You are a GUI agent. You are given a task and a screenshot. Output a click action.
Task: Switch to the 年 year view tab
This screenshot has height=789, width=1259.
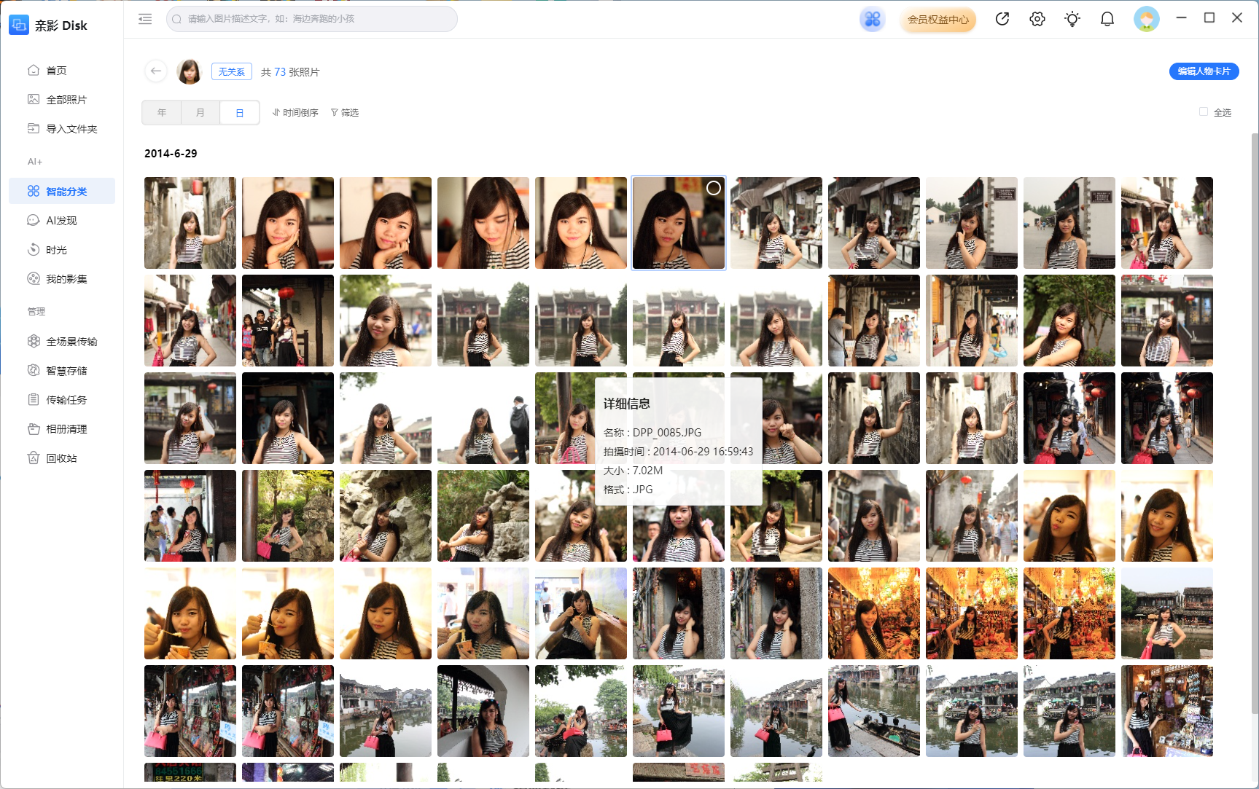coord(162,112)
